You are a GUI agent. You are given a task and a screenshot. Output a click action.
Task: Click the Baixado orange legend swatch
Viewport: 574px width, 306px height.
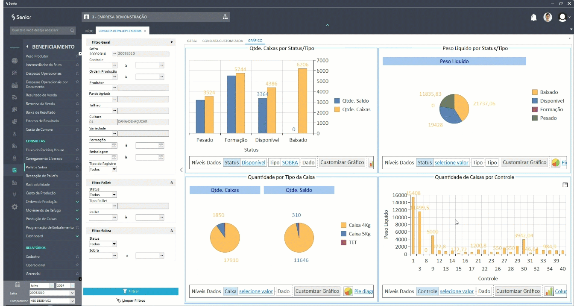coord(535,92)
